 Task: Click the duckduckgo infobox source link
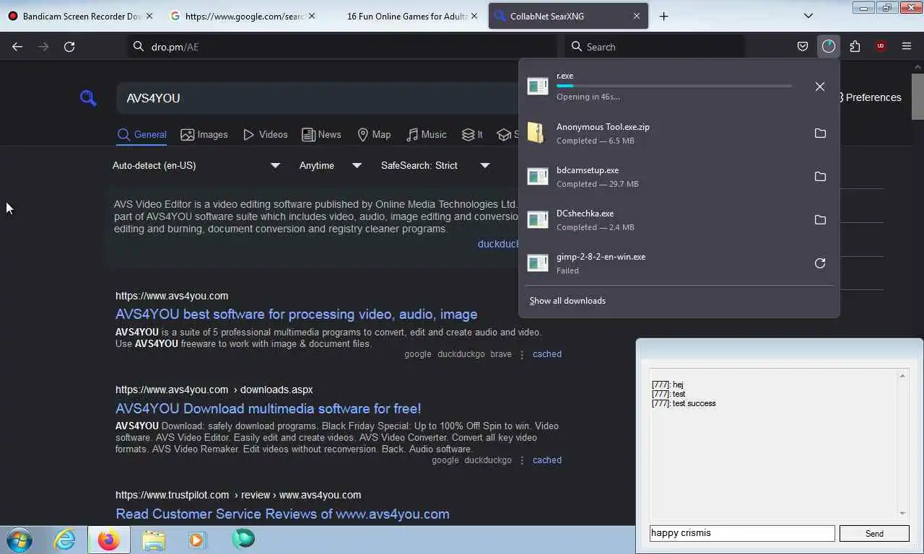pyautogui.click(x=498, y=244)
